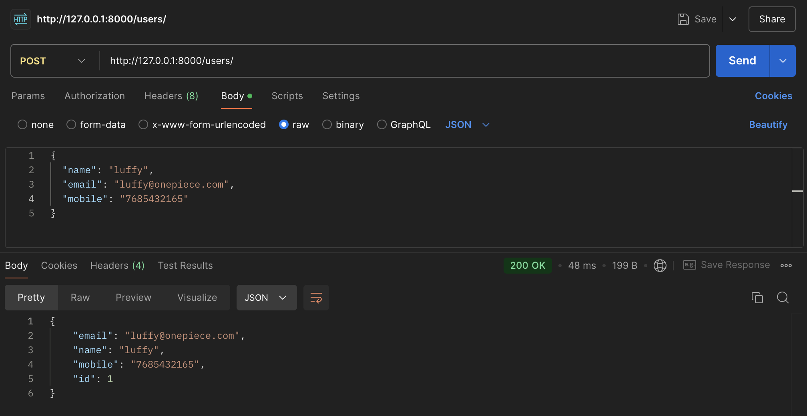Open the response Headers (4) tab
The height and width of the screenshot is (416, 807).
tap(117, 266)
